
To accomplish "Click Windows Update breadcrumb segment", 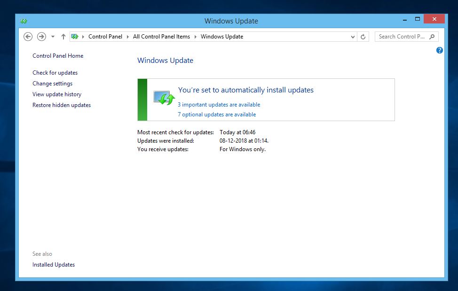I will coord(221,37).
